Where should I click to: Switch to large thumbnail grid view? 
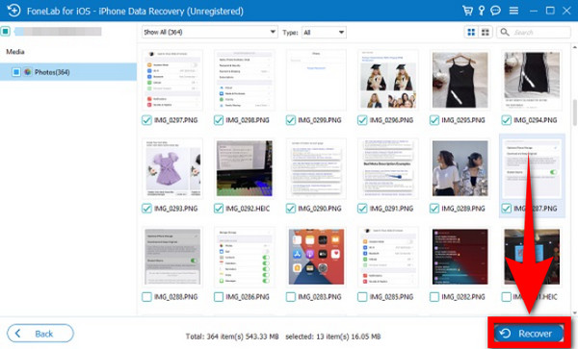471,33
